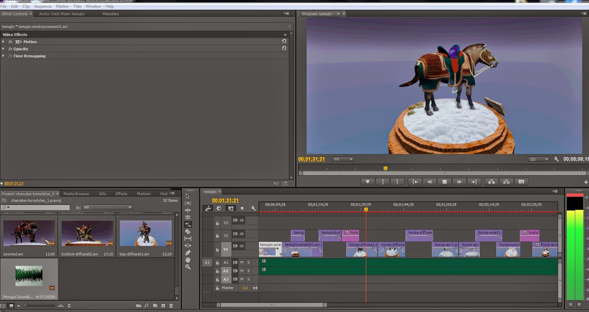Select the Selection arrow tool
The height and width of the screenshot is (312, 589).
(188, 196)
